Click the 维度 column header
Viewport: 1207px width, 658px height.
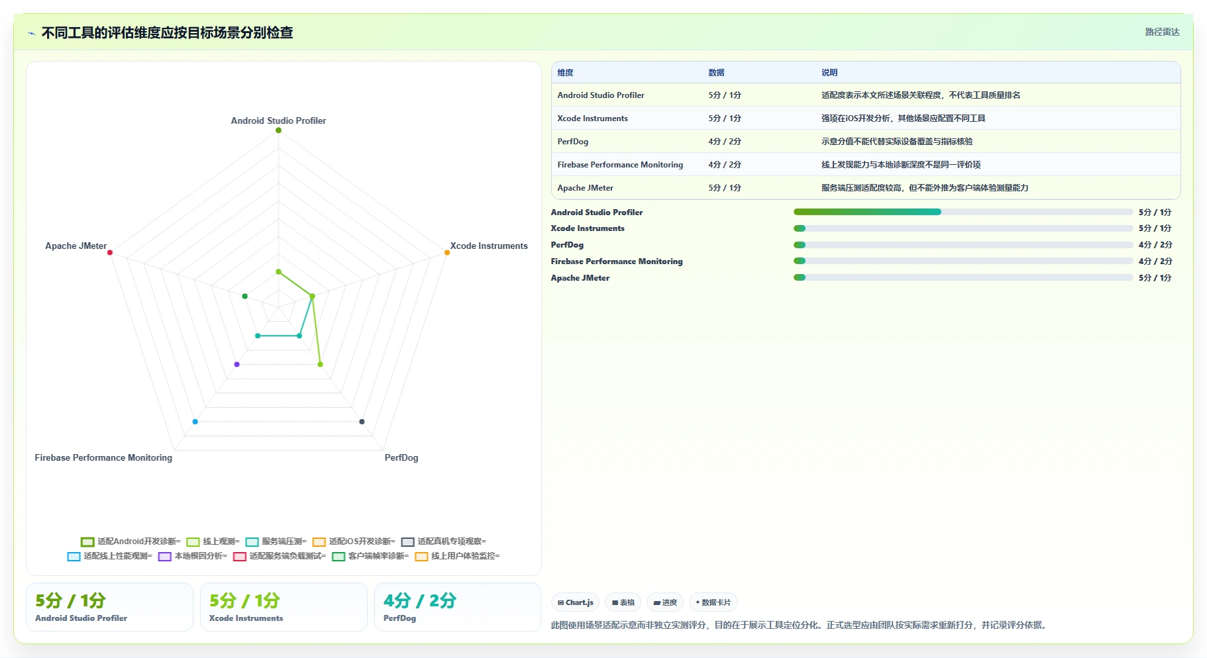[565, 73]
